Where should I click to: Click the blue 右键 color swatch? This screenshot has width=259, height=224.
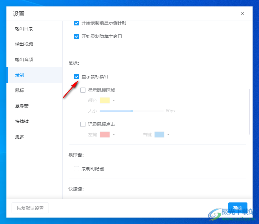coord(159,135)
